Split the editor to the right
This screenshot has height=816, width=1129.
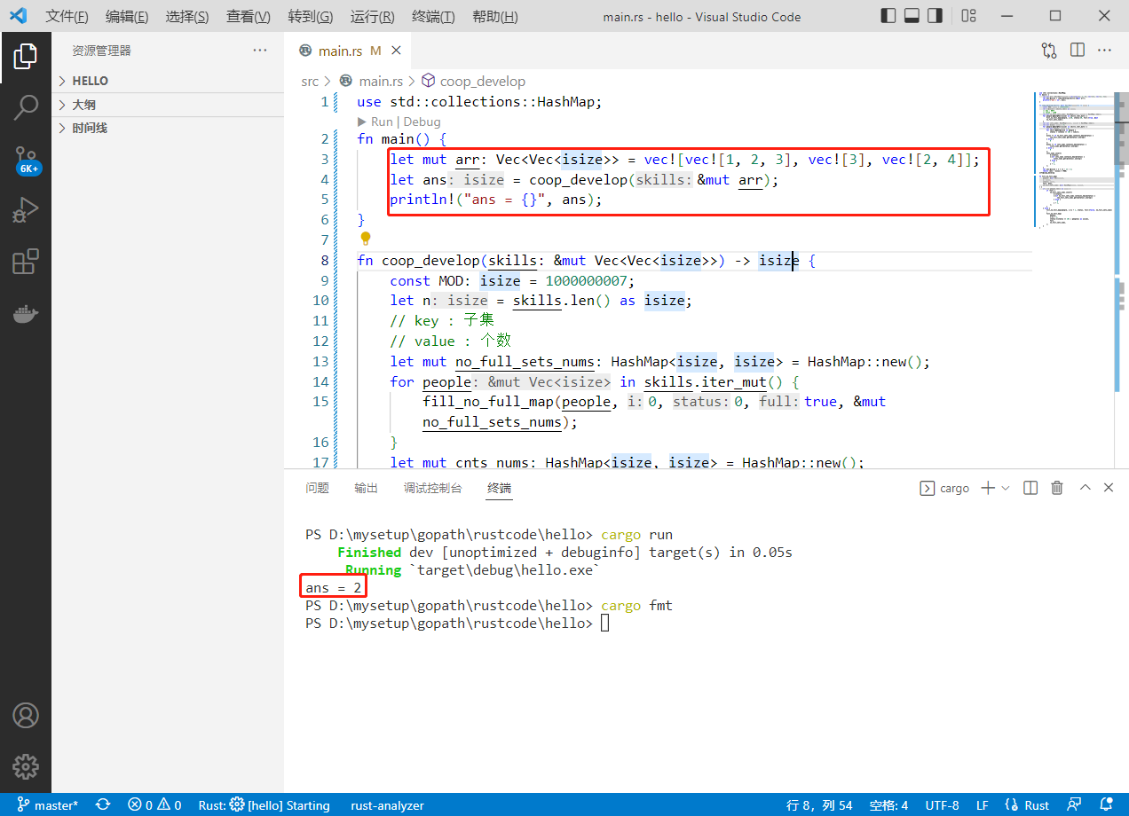pos(1077,51)
